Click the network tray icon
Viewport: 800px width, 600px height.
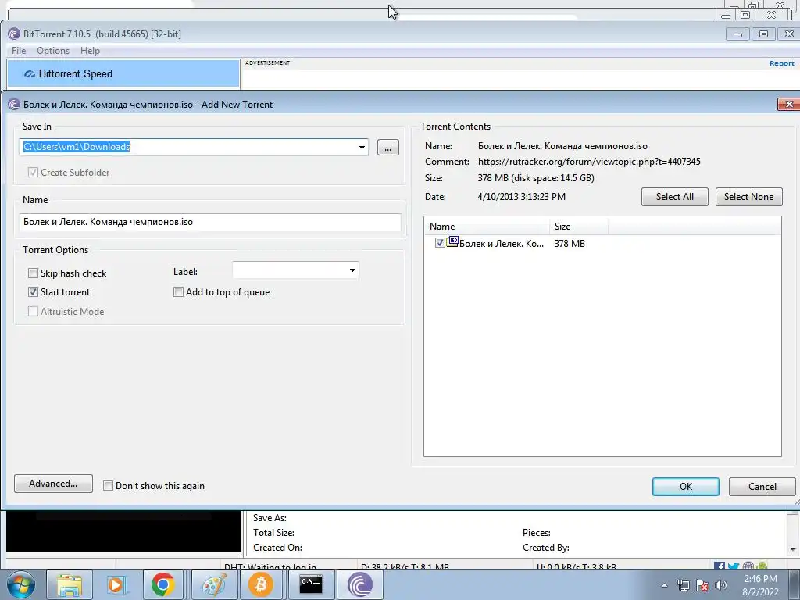(x=683, y=585)
